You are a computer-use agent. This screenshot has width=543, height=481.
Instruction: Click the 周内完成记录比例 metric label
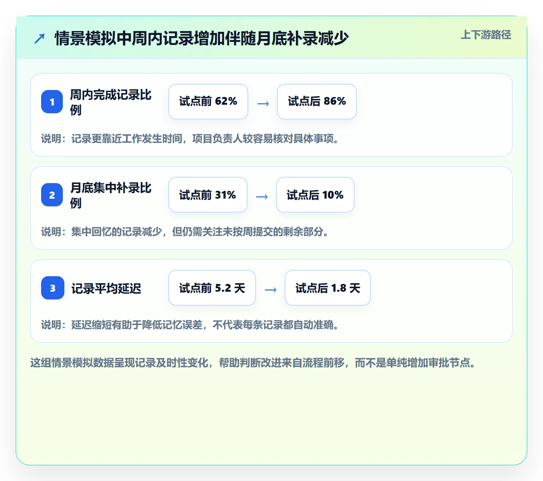pos(111,102)
